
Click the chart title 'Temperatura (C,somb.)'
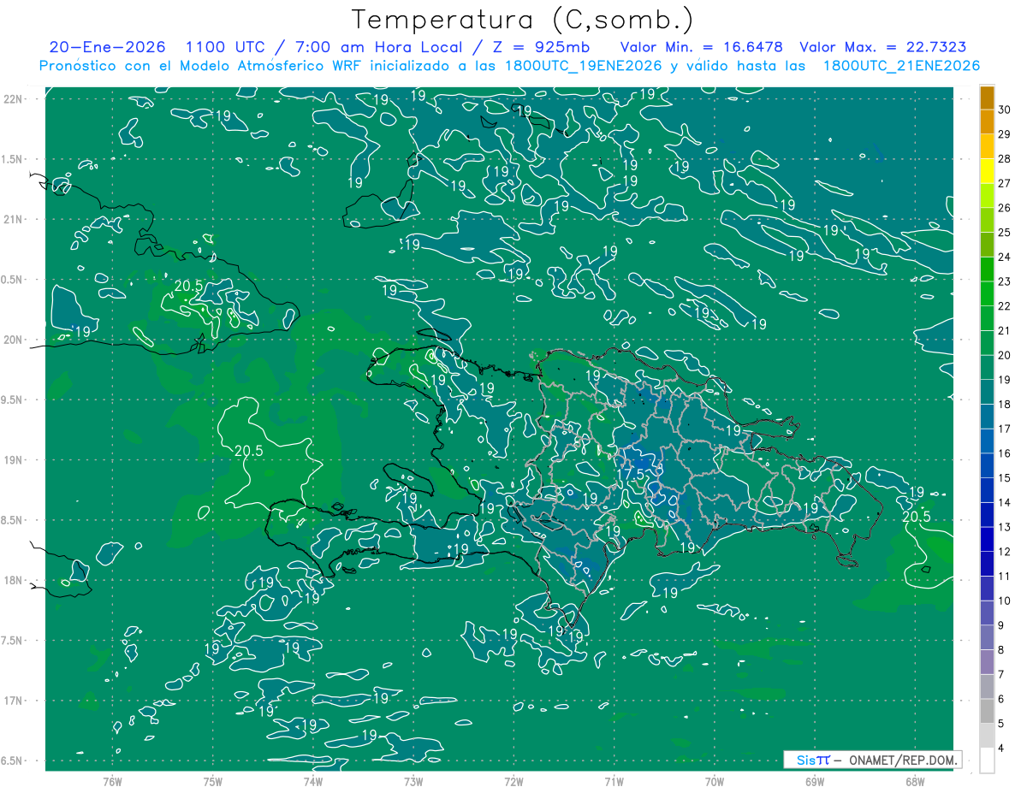coord(522,20)
